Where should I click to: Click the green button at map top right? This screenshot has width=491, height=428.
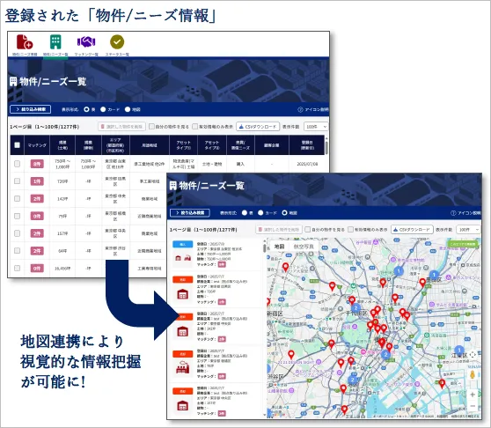[463, 244]
